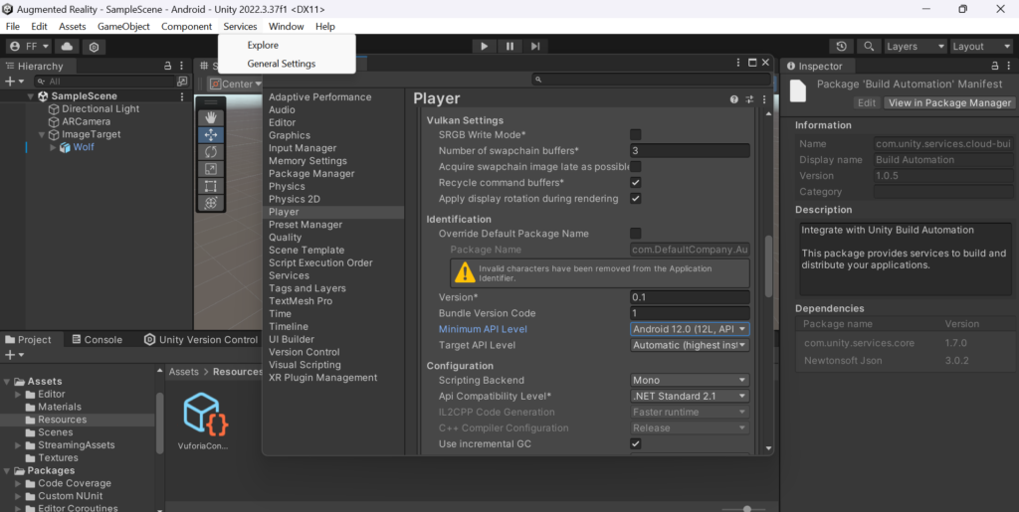The width and height of the screenshot is (1019, 512).
Task: Click View in Package Manager button
Action: pos(949,102)
